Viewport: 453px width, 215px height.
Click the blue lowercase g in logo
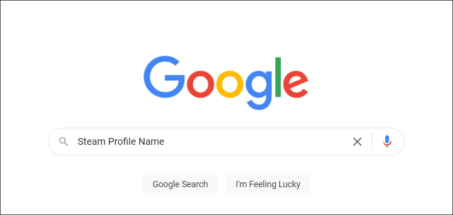[259, 90]
